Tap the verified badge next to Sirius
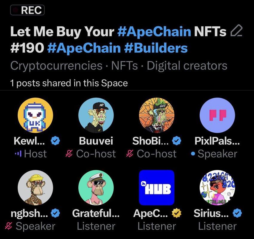 (237, 213)
